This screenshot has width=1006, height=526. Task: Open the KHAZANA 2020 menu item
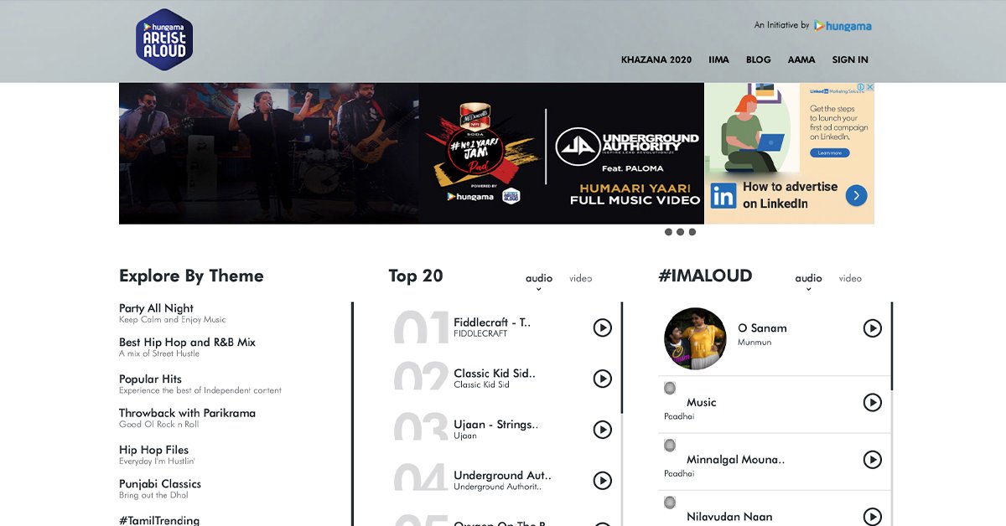tap(656, 60)
